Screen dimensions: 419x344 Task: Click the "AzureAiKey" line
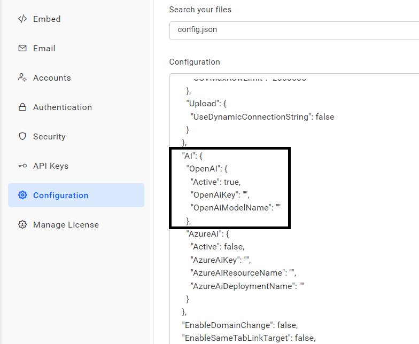click(221, 260)
